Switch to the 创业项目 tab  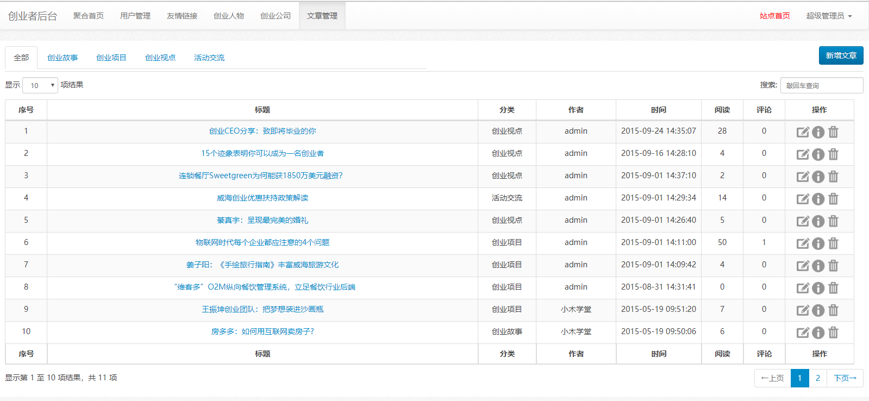pos(111,58)
